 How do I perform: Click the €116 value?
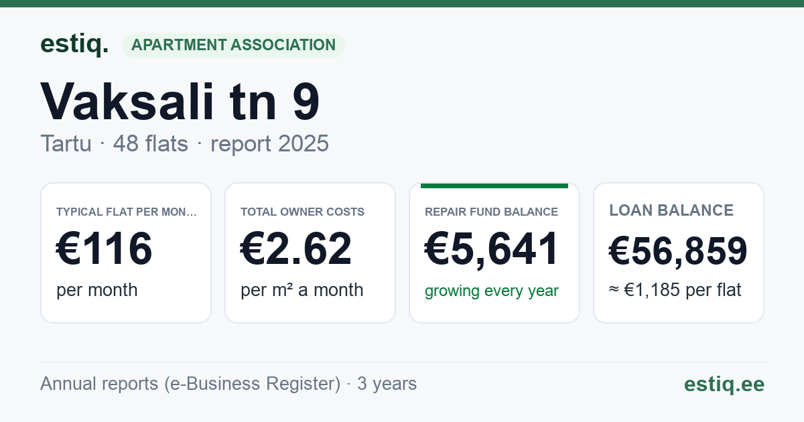coord(105,249)
